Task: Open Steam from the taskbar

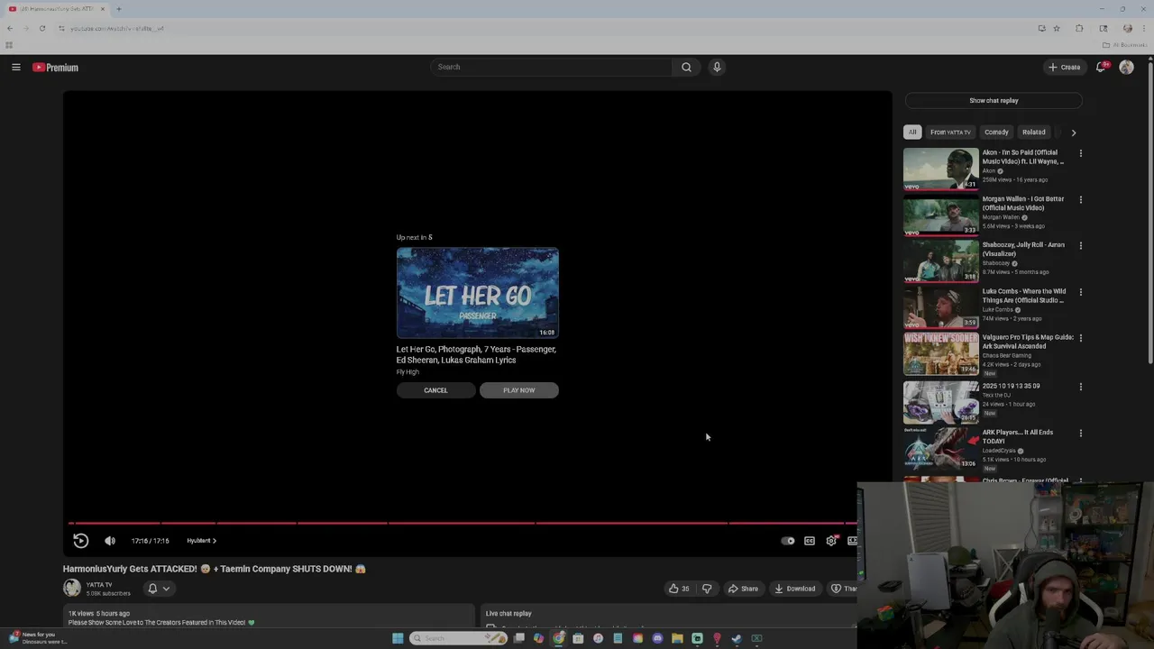Action: (737, 638)
